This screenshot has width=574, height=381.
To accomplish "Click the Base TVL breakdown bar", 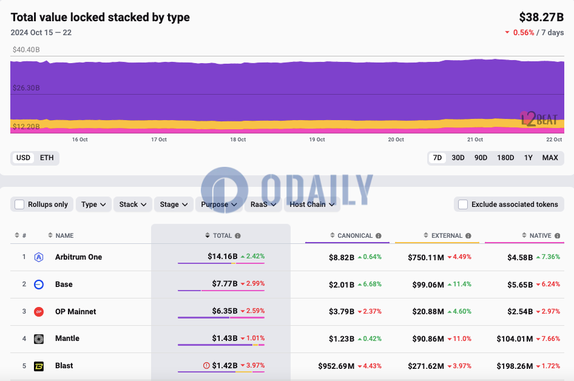I will [221, 291].
